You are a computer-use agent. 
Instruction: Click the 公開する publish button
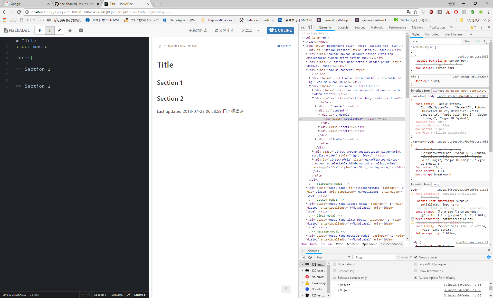click(224, 30)
